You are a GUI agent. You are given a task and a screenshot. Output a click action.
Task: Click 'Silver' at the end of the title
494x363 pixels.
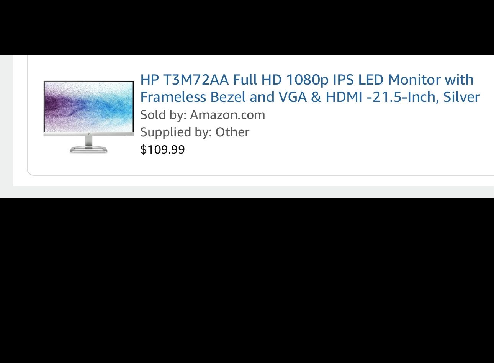point(461,97)
